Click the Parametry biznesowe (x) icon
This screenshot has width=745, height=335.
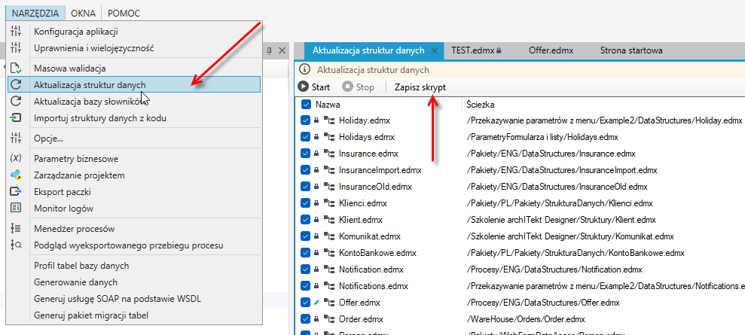coord(16,159)
